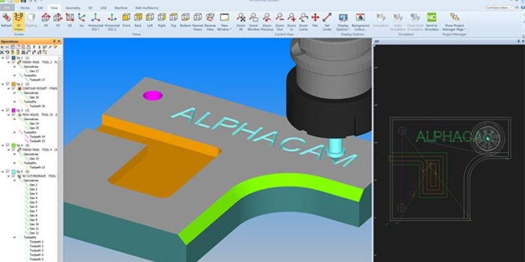The width and height of the screenshot is (525, 262).
Task: Toggle the Op 4 checkbox
Action: [7, 145]
